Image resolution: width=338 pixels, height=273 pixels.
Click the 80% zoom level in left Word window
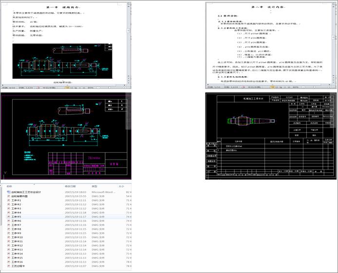[x=91, y=88]
